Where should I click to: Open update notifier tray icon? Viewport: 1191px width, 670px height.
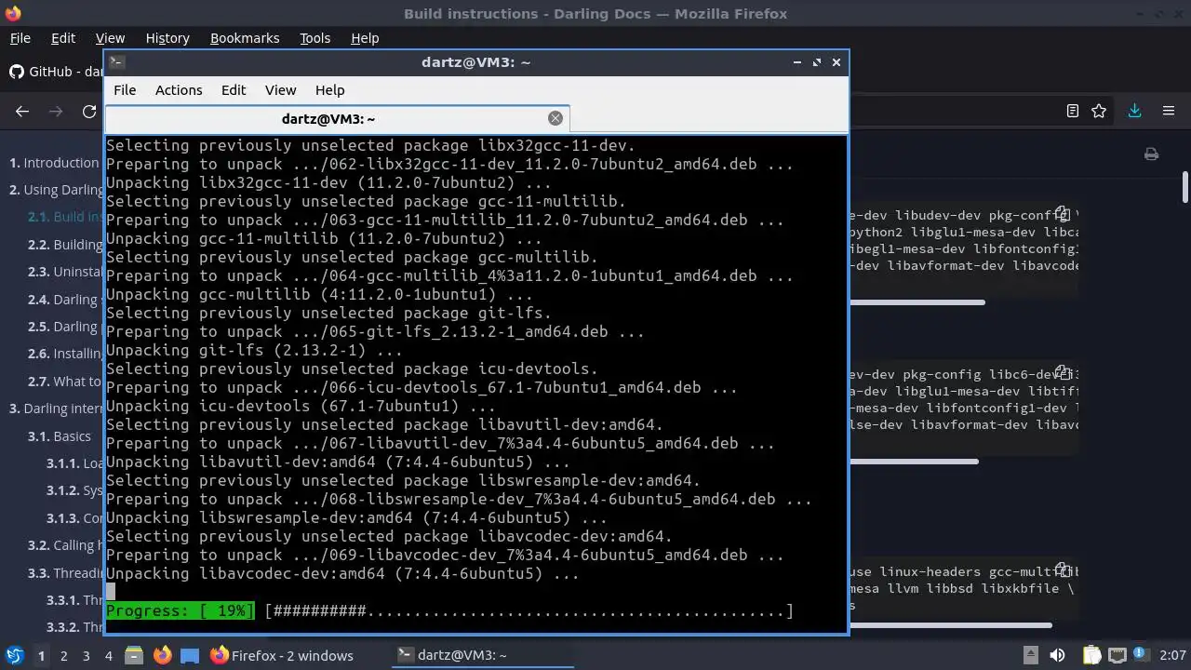click(x=1143, y=656)
